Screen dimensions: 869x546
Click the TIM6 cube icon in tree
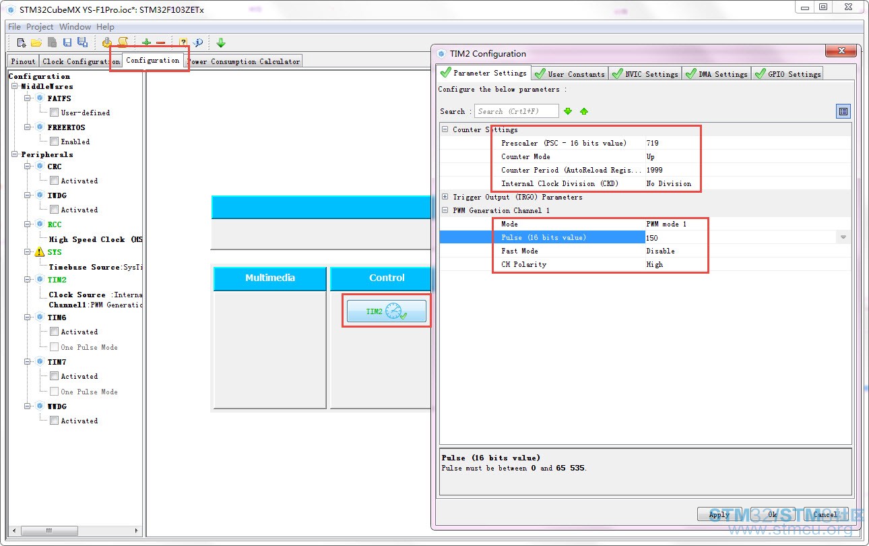(40, 317)
